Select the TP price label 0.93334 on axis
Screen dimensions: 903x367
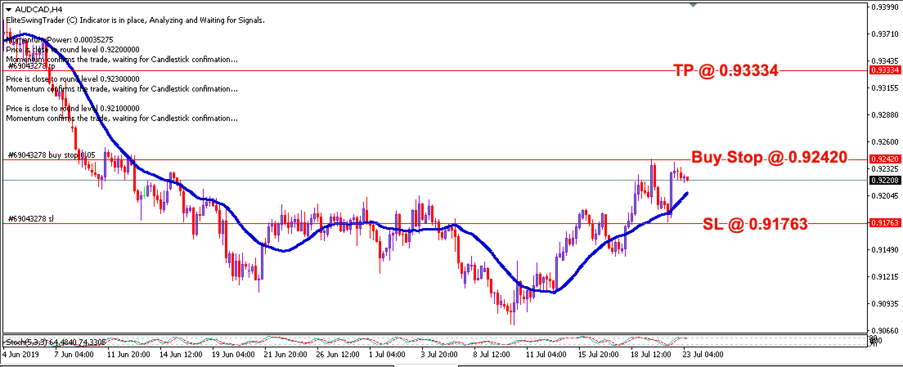click(885, 70)
